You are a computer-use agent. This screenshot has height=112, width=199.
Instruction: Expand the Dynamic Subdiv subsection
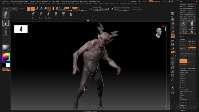184,73
